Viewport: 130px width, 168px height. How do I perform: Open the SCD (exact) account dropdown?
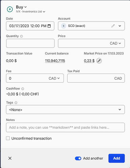120,26
